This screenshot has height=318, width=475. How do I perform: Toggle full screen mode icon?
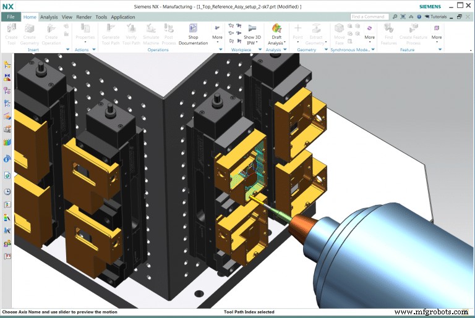pos(403,17)
